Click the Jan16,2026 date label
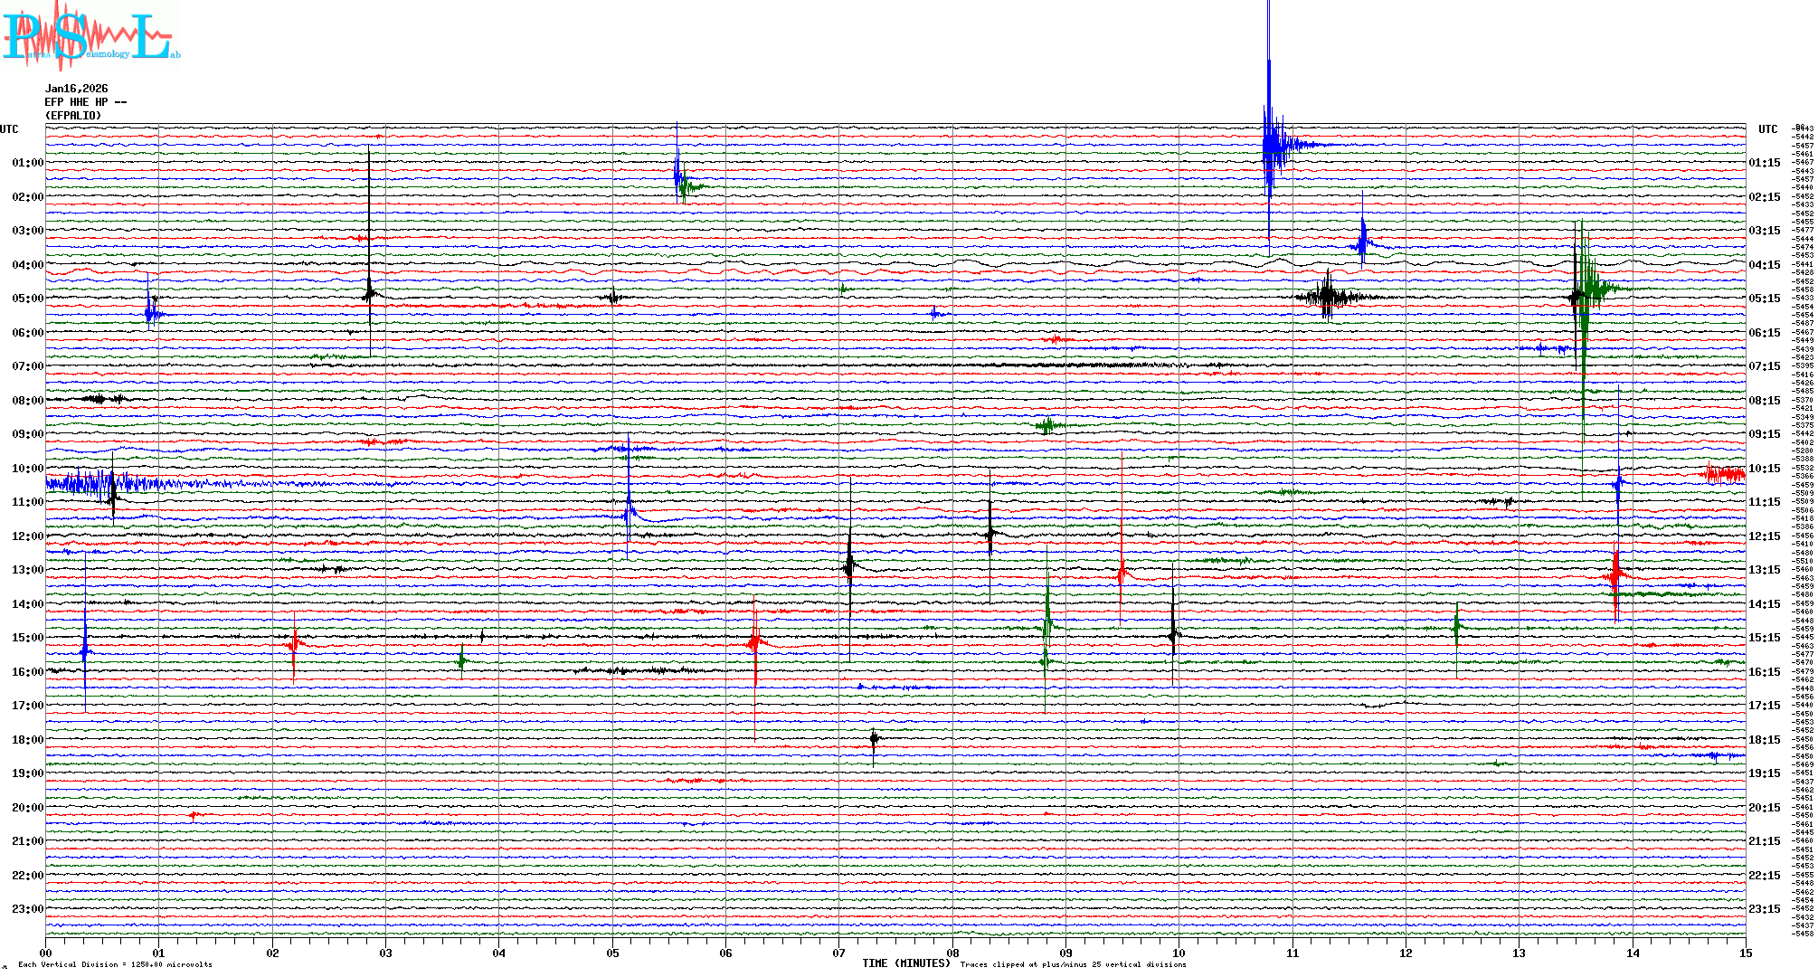 [x=76, y=89]
